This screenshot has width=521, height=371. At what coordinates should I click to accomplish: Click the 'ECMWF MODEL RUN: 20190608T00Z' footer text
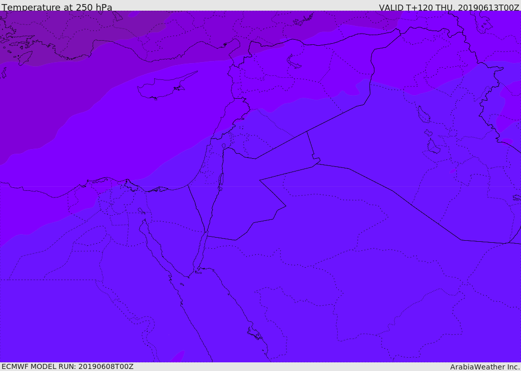tap(68, 366)
